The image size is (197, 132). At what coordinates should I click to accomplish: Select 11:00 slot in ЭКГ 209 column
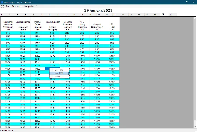click(x=82, y=69)
